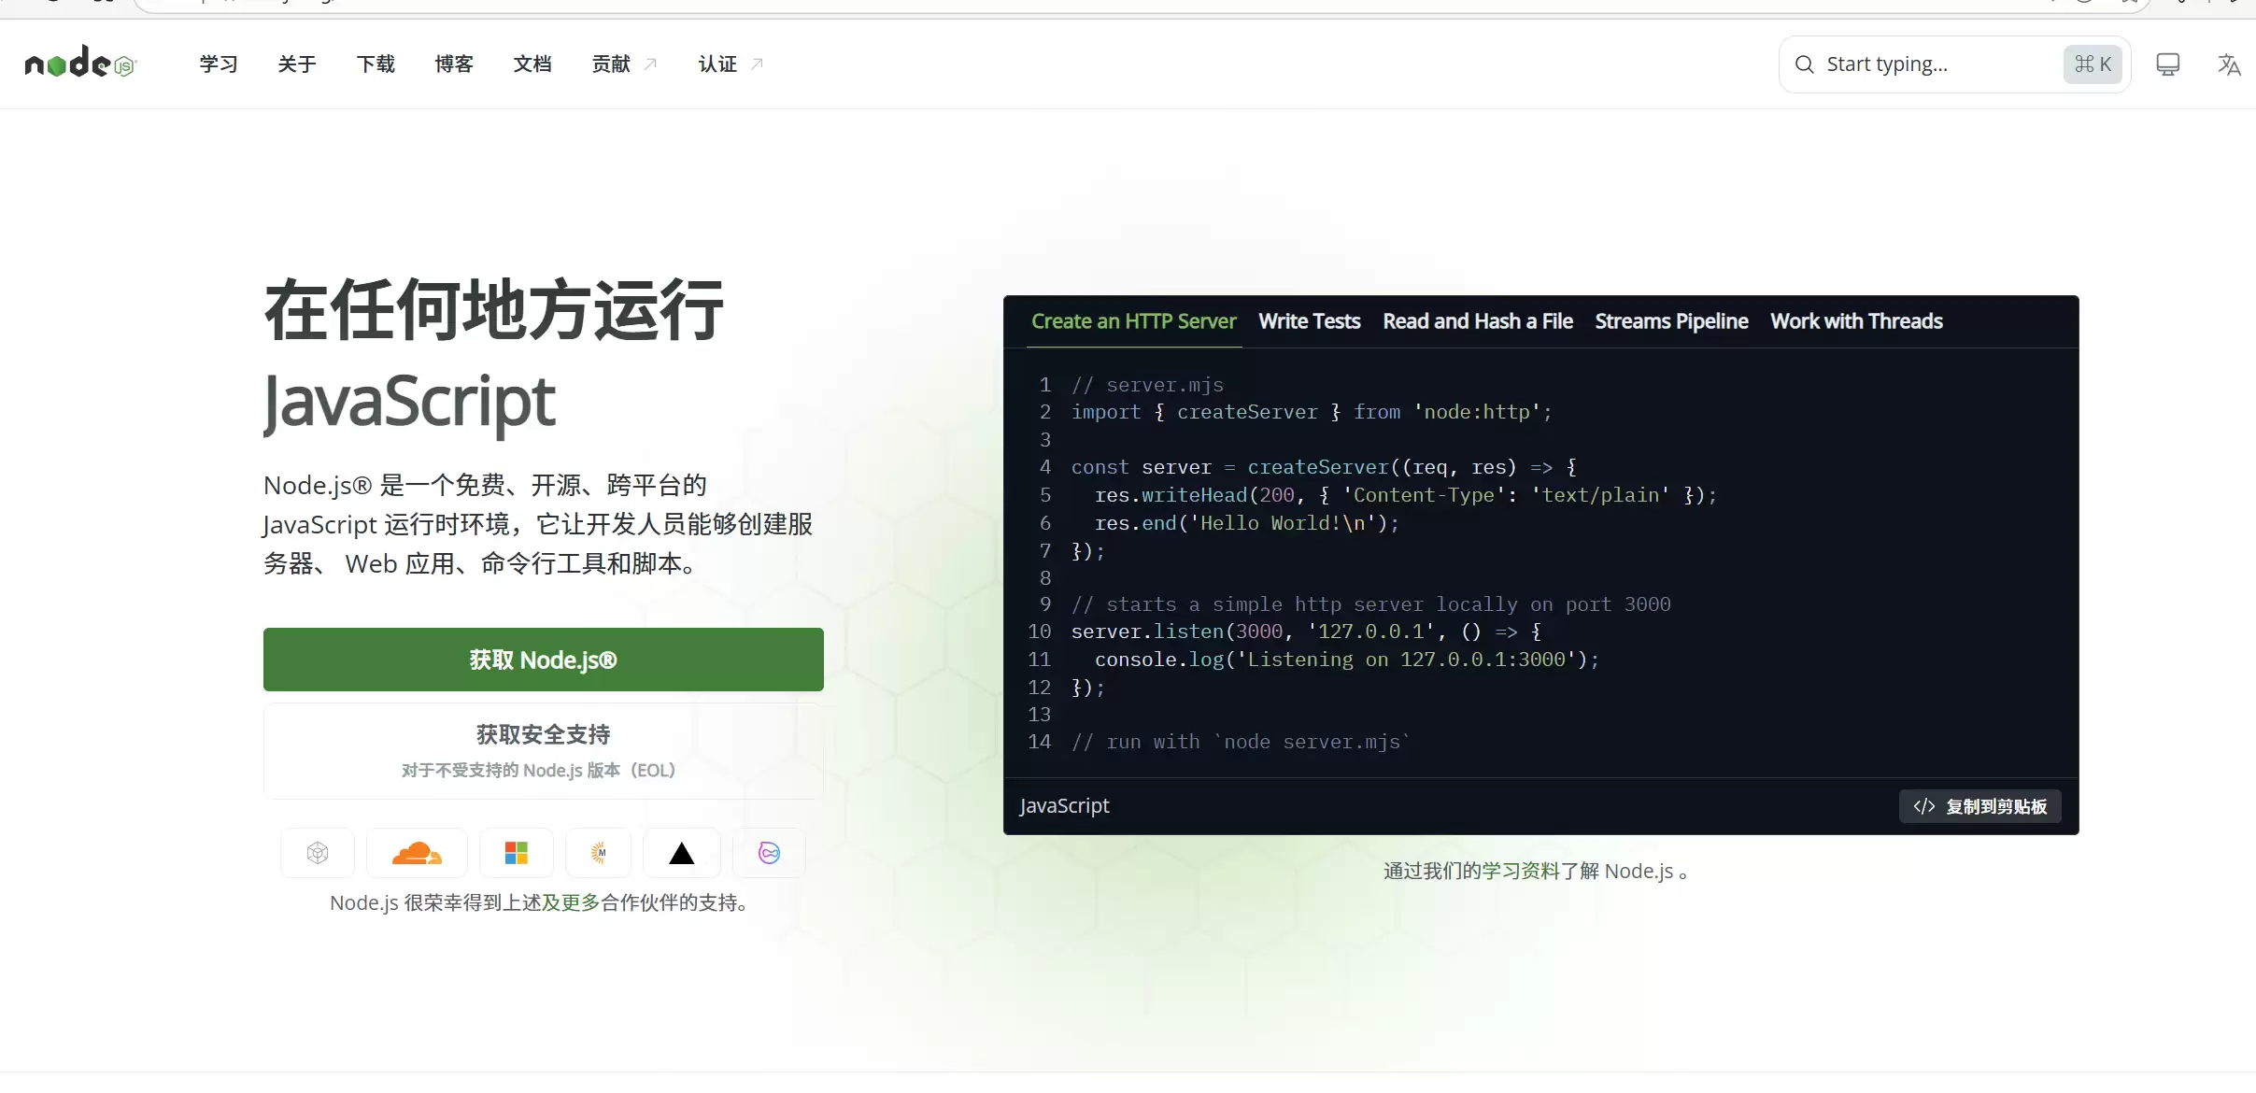Screen dimensions: 2256x1093
Task: Click the code brackets icon beside 复制到剪贴板
Action: pos(1923,806)
